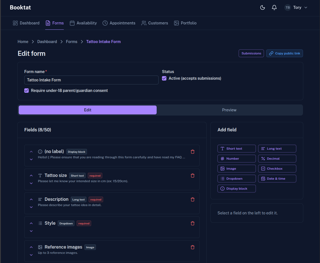Click the TB user avatar
The width and height of the screenshot is (320, 263).
(288, 7)
